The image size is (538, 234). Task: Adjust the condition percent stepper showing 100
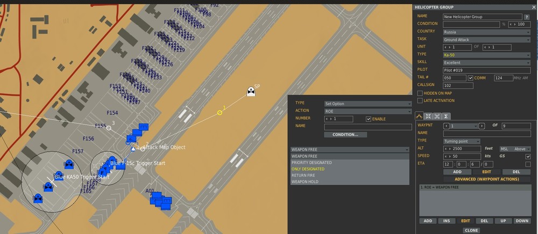[519, 24]
